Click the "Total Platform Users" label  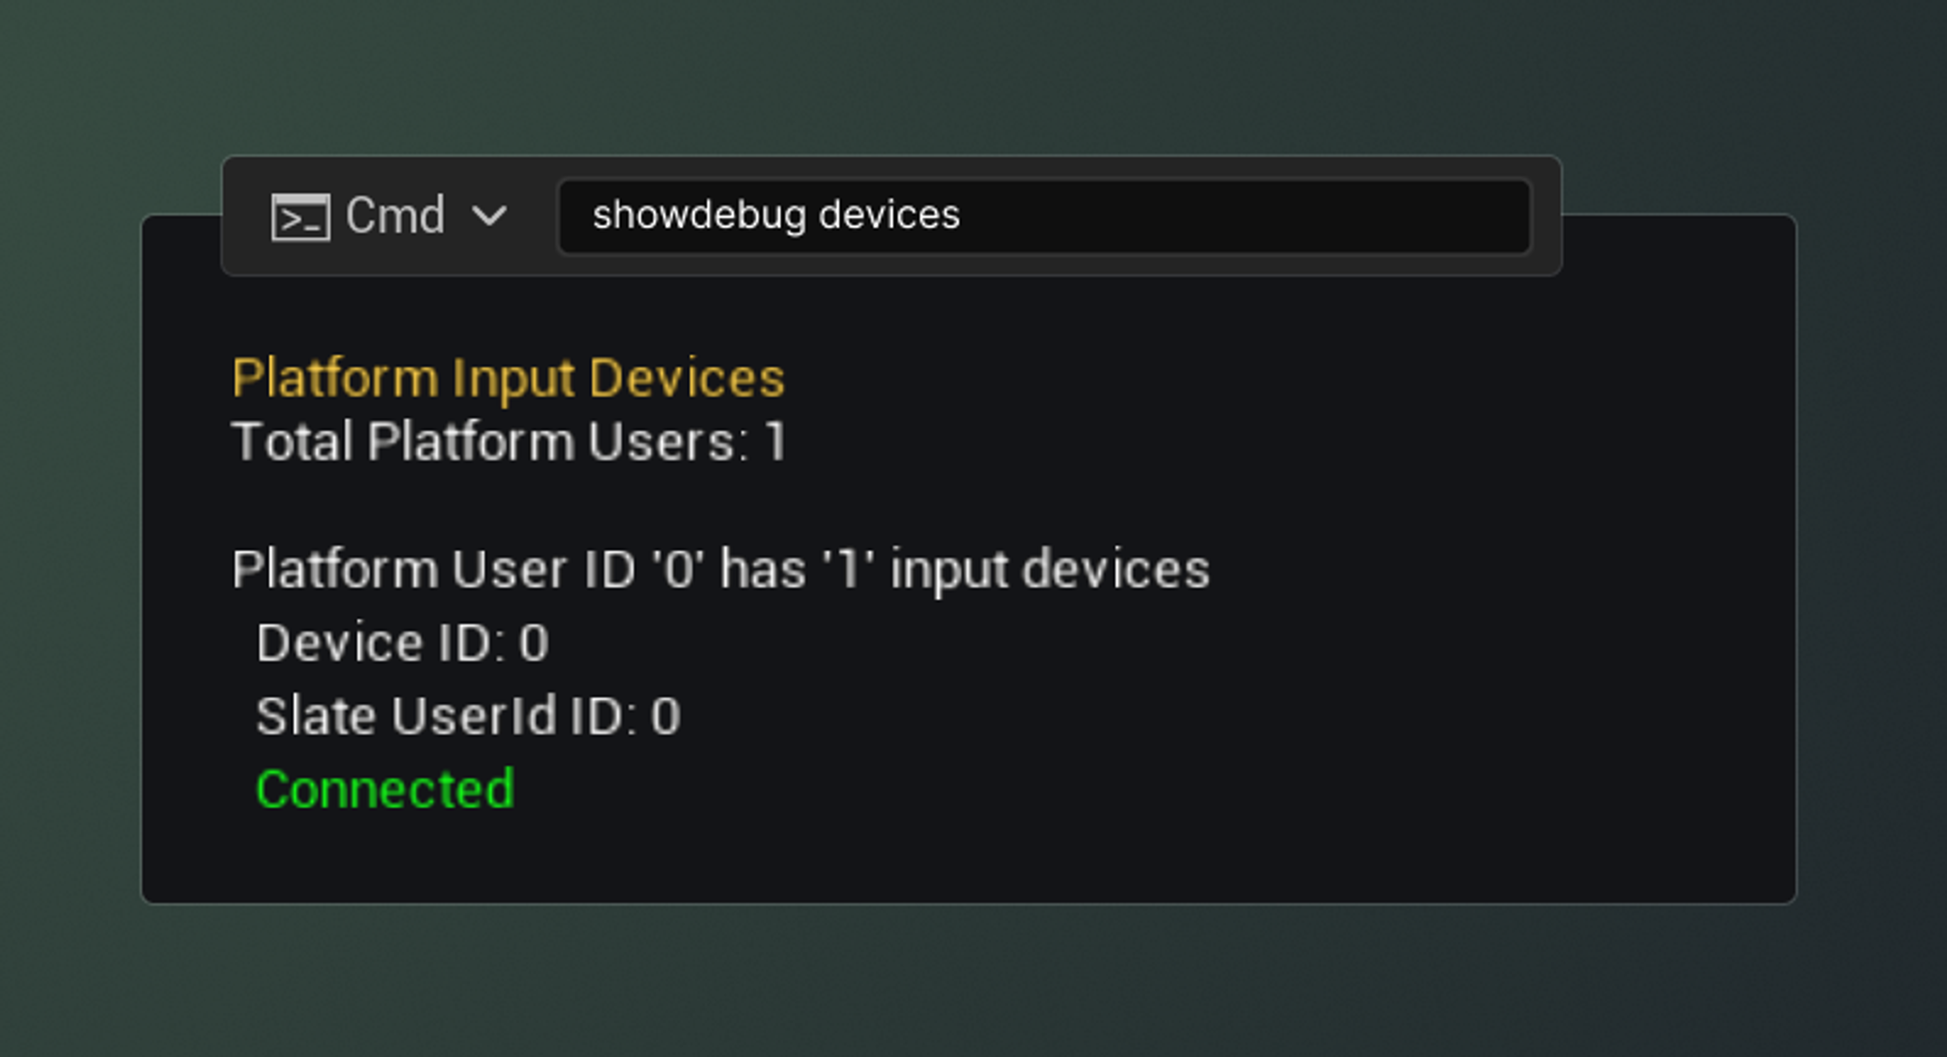click(484, 442)
